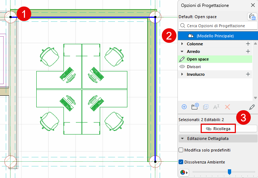Click the Involucro set label

[x=196, y=74]
